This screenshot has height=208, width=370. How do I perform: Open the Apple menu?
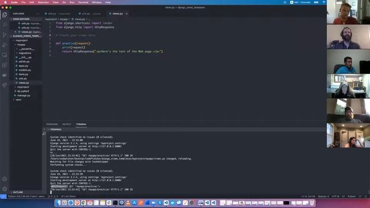(5, 2)
